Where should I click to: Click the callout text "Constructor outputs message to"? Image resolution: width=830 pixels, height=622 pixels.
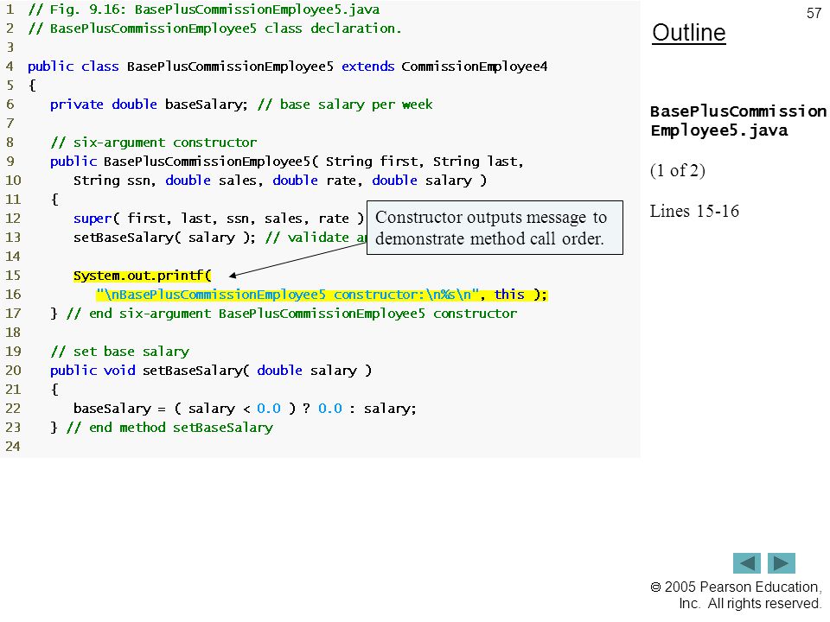point(491,218)
